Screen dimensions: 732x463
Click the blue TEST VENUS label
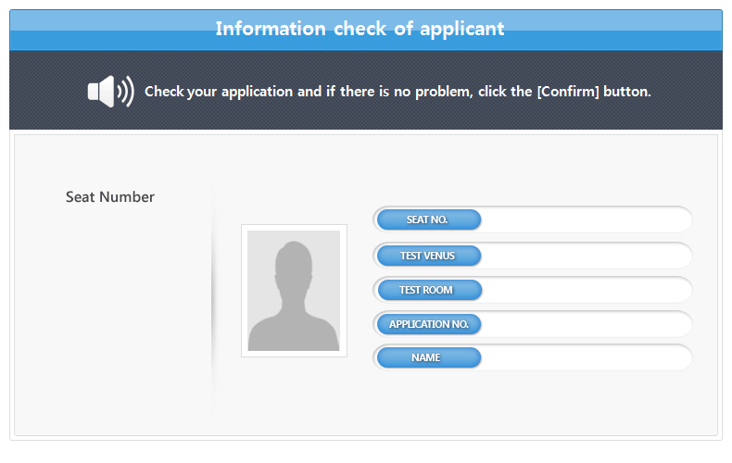428,256
